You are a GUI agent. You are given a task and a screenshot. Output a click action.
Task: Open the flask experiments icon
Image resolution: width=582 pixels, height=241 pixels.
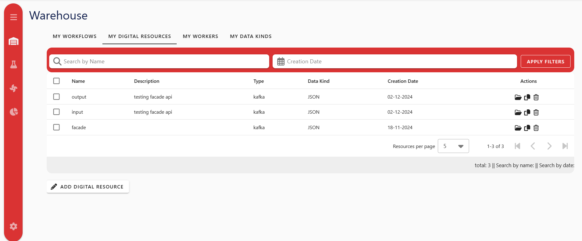pos(13,65)
